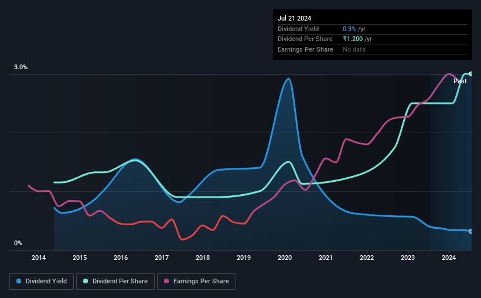Click the 2015 x-axis label
This screenshot has height=298, width=481.
click(x=80, y=258)
